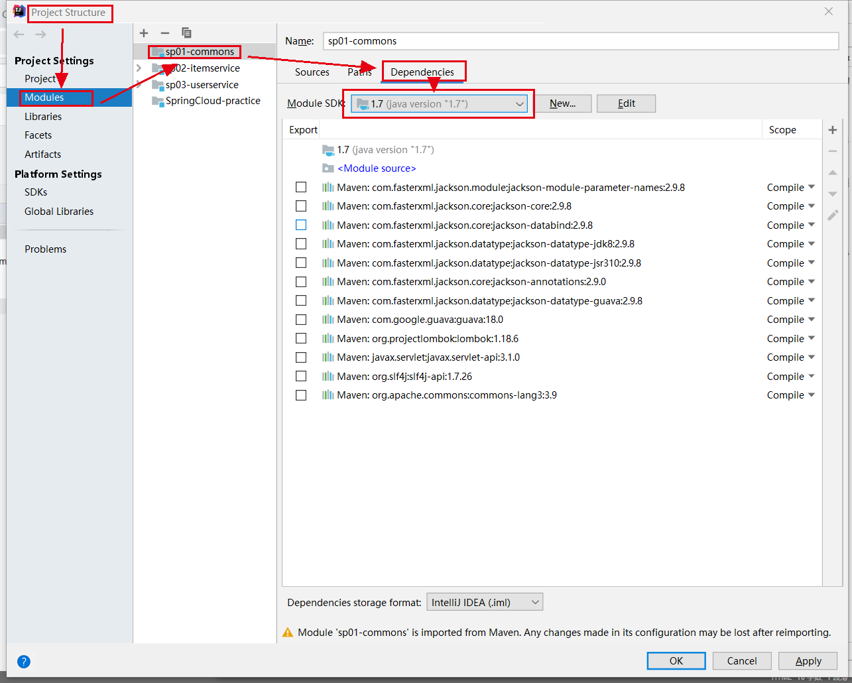Screen dimensions: 852x683
Task: Click the Remove dependency minus icon
Action: (833, 151)
